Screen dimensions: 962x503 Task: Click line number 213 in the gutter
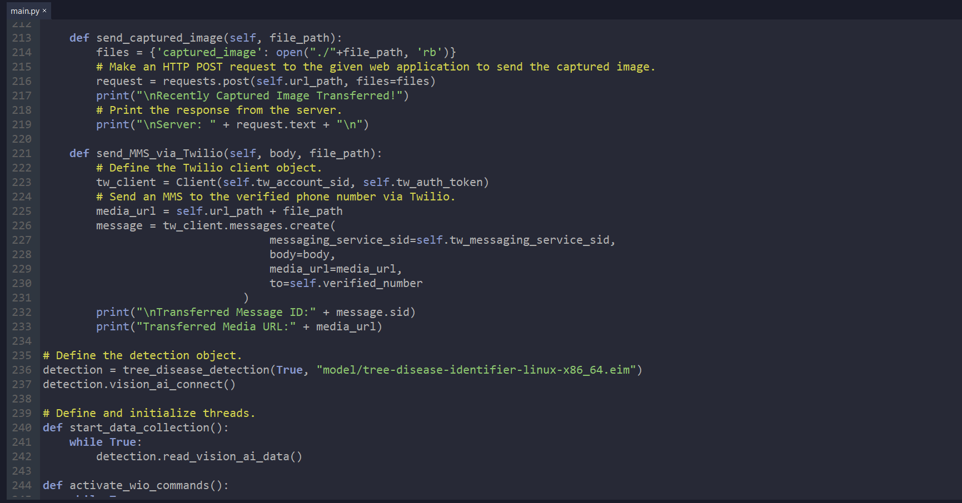[22, 38]
